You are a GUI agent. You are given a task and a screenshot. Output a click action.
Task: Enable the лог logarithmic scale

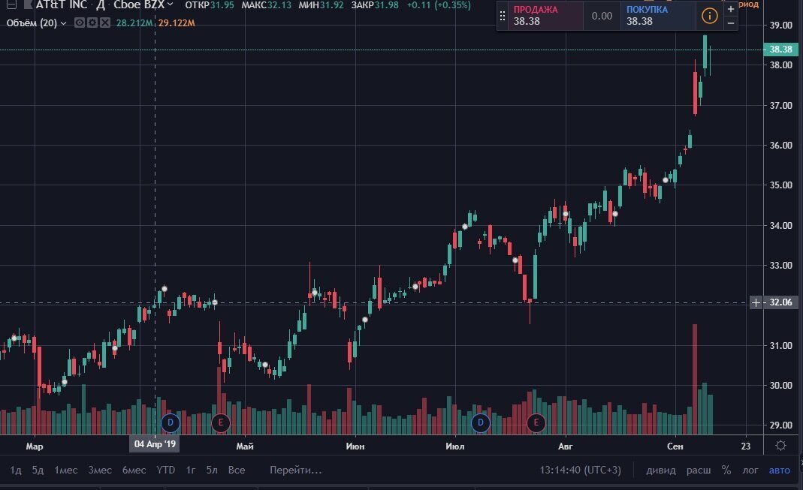[750, 470]
